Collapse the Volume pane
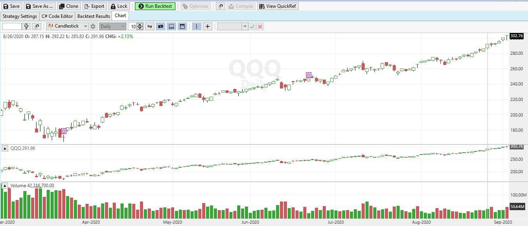The height and width of the screenshot is (226, 528). click(5, 186)
